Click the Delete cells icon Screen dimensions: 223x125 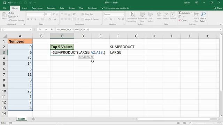point(166,15)
